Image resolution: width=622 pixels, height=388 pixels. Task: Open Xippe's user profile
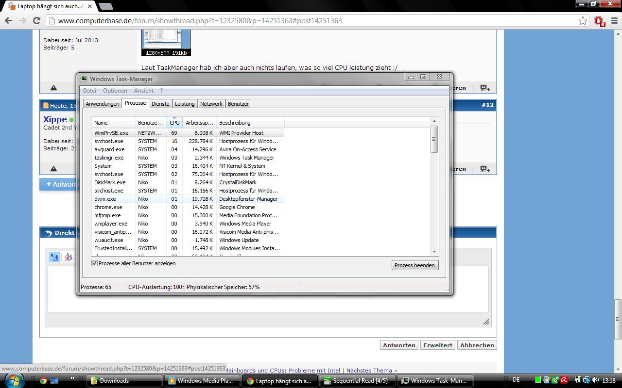click(x=55, y=119)
